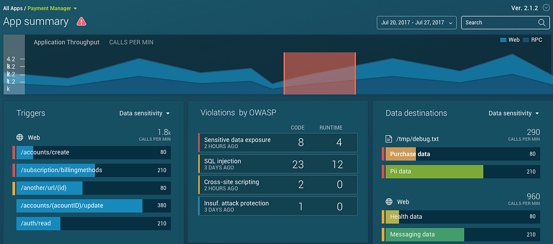The height and width of the screenshot is (244, 553).
Task: Select the /accounts/create trigger row
Action: (x=92, y=153)
